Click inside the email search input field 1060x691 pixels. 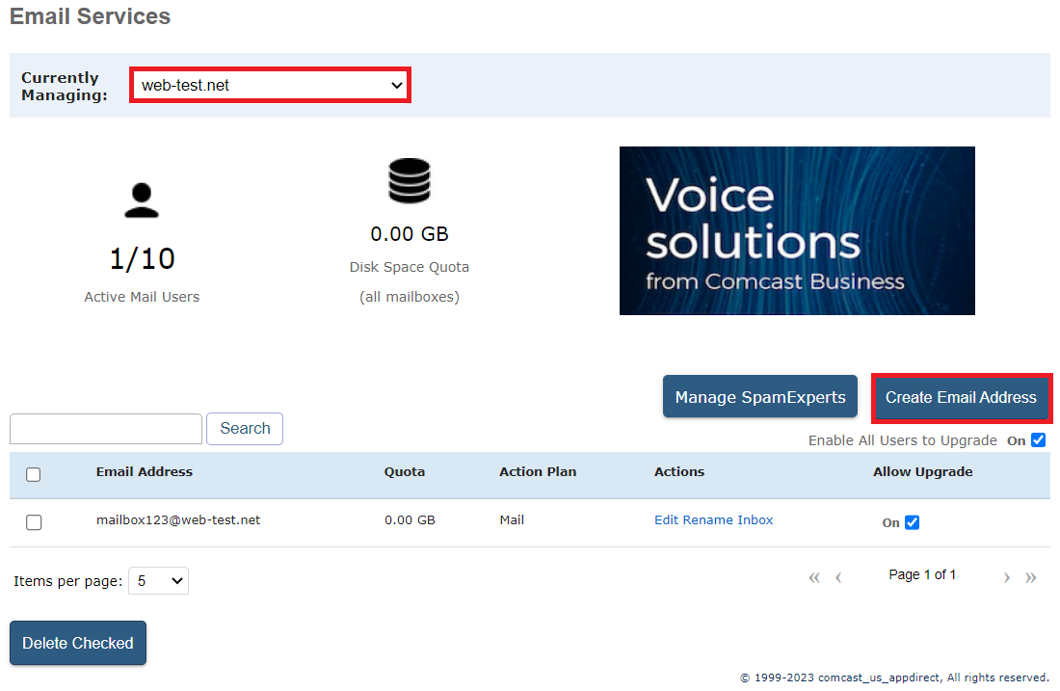coord(105,428)
